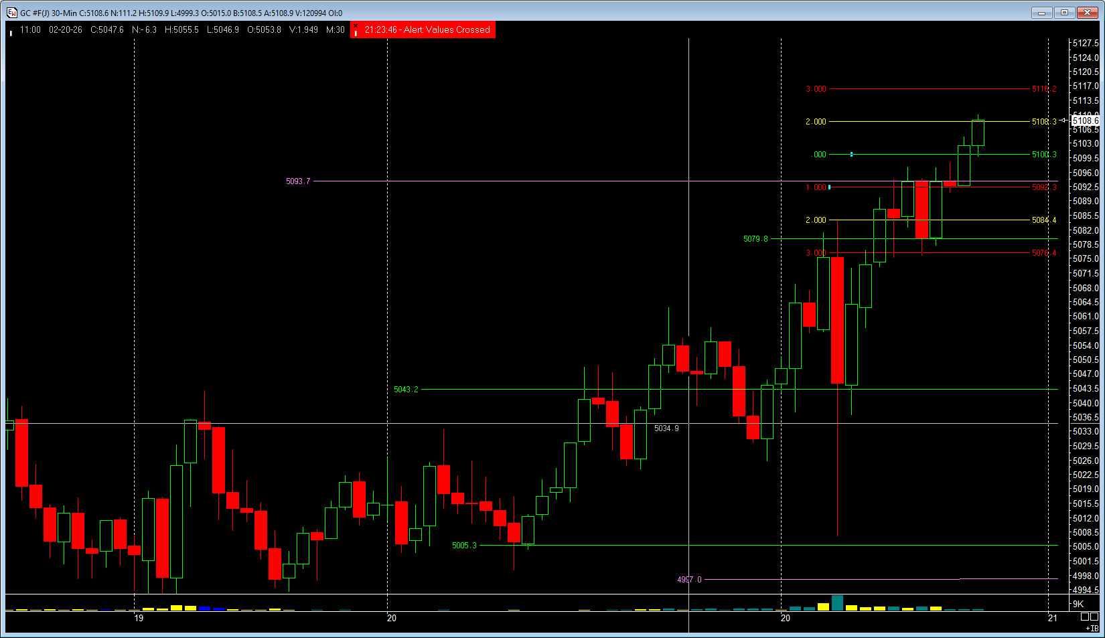Select the green 5079.8 level label

(755, 239)
